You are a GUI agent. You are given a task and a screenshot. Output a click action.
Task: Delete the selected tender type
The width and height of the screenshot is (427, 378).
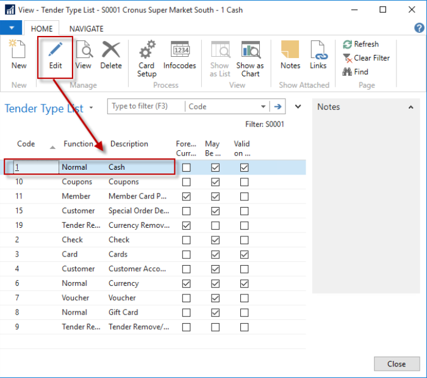pos(111,56)
